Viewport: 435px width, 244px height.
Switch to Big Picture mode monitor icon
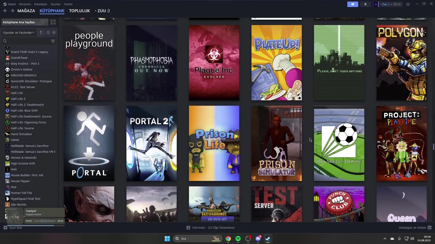pos(408,4)
